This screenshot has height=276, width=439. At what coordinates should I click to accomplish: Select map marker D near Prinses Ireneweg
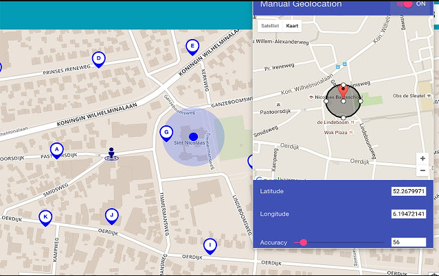coord(99,60)
